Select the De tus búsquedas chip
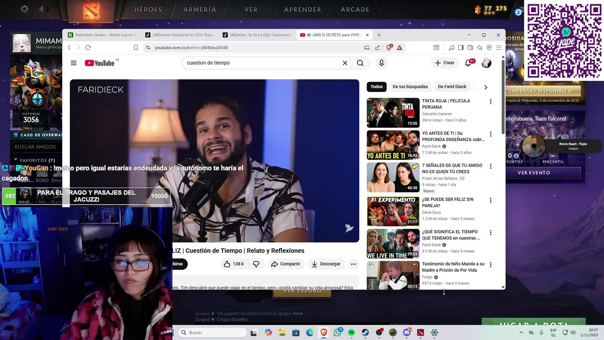The image size is (604, 340). 410,87
